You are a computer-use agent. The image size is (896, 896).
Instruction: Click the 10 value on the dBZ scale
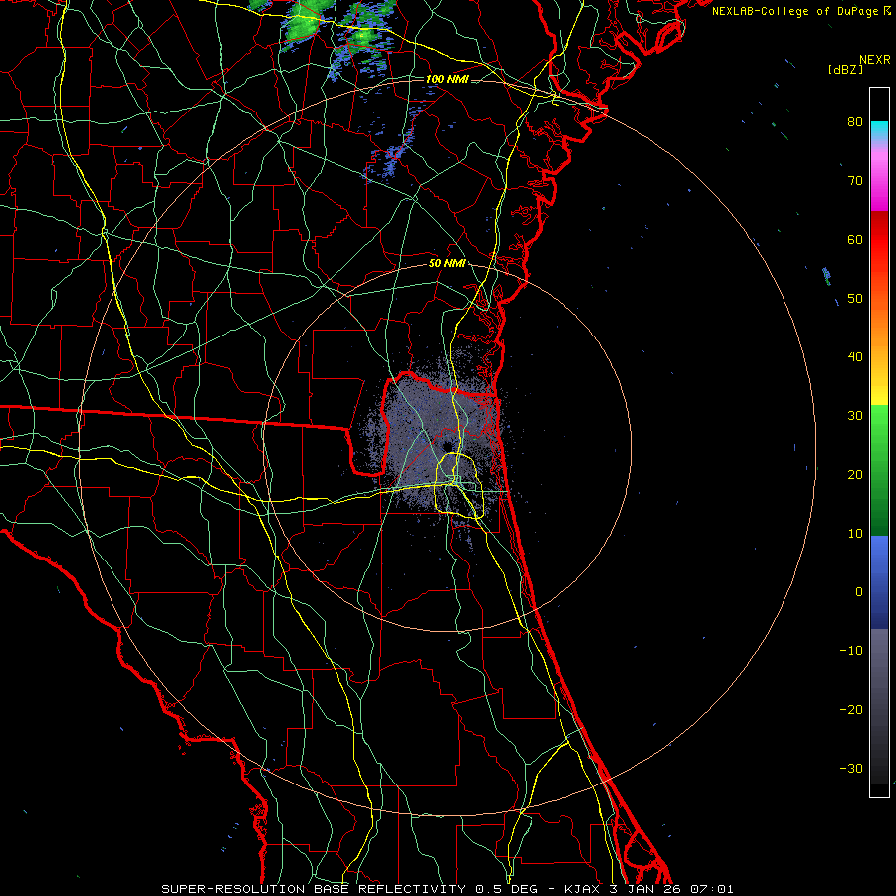(855, 534)
